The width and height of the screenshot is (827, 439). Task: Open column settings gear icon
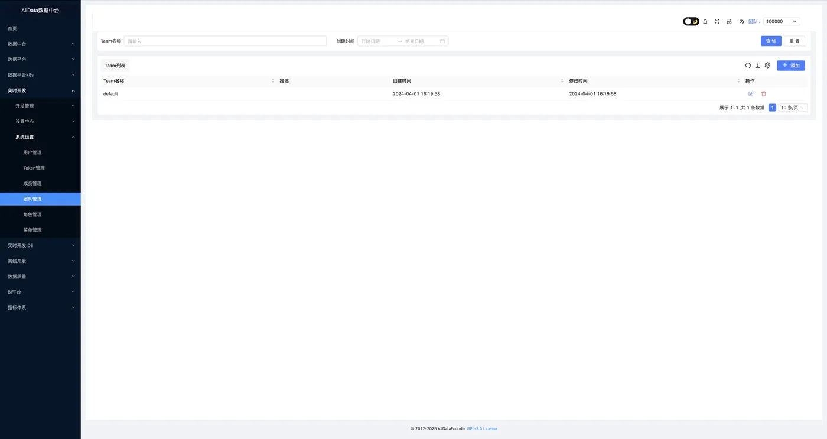click(x=767, y=66)
